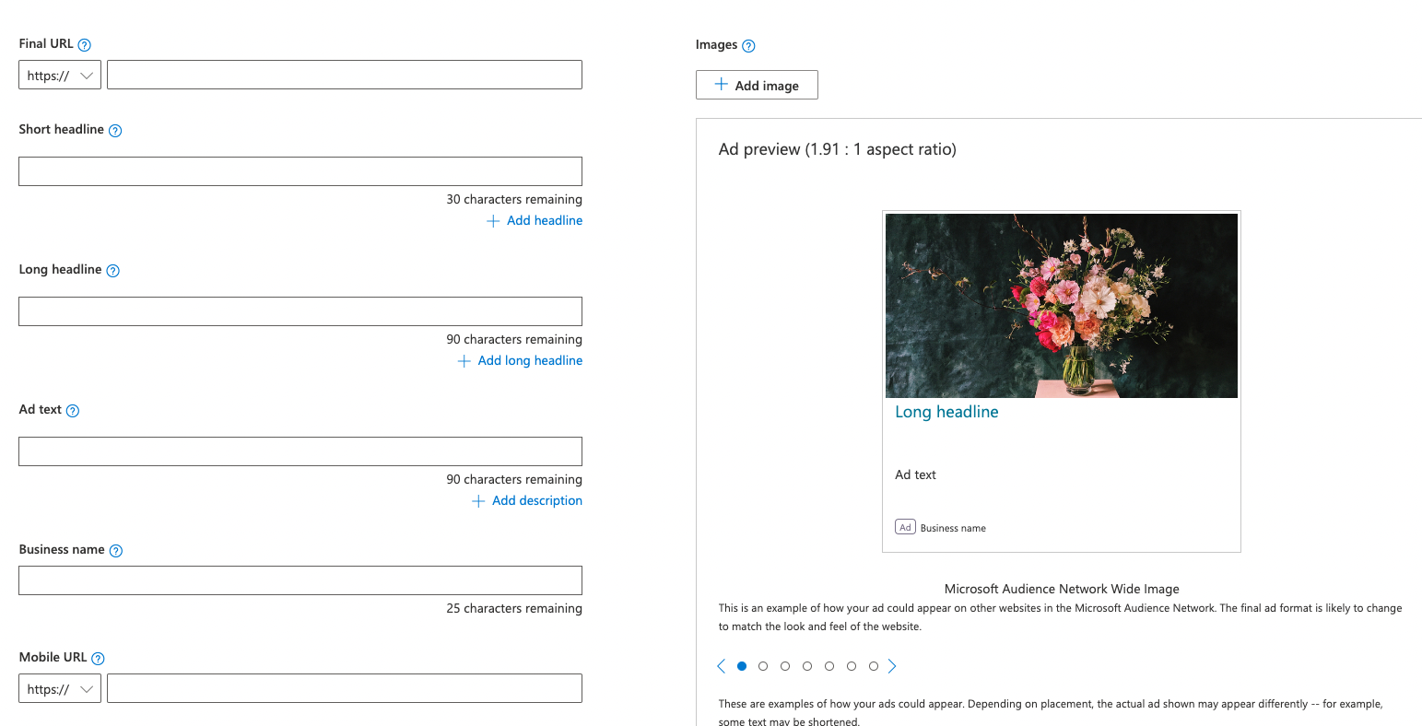
Task: Go to the previous ad preview arrow
Action: tap(721, 666)
